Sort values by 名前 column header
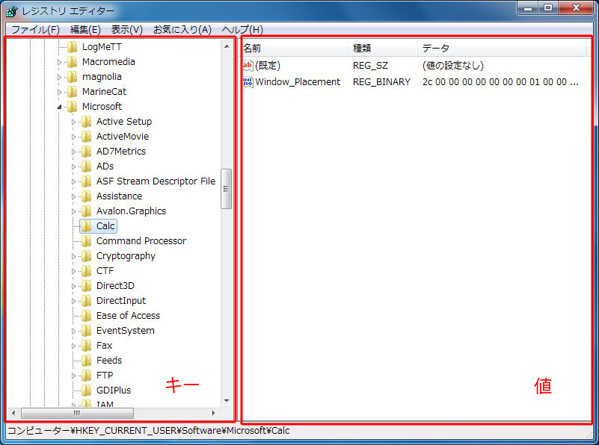The height and width of the screenshot is (445, 599). point(295,48)
